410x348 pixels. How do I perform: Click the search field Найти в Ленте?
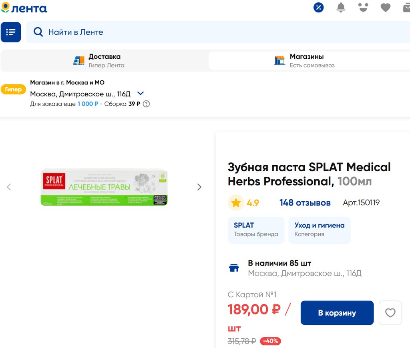tap(218, 32)
